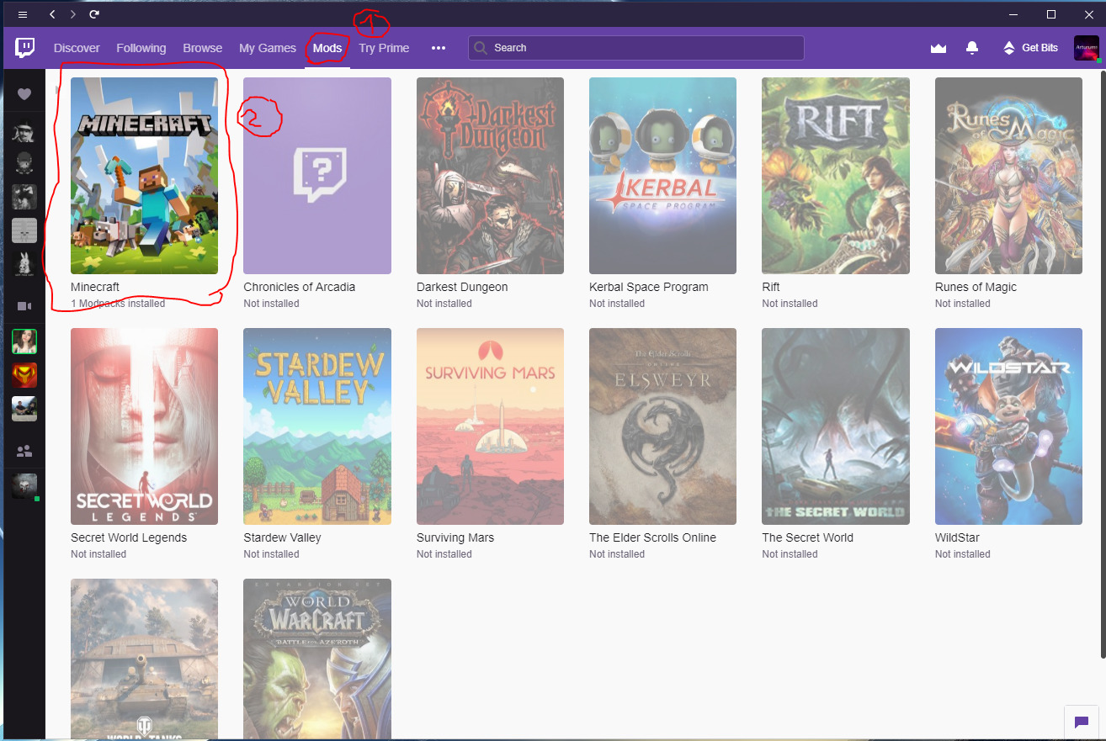Open the hamburger menu icon
Screen dimensions: 1106x741
coord(23,14)
